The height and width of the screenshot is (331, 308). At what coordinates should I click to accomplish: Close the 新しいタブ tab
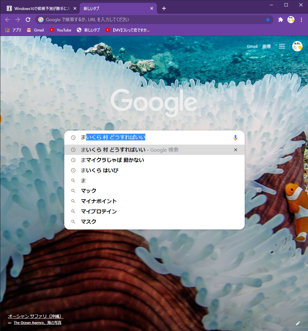coord(152,8)
